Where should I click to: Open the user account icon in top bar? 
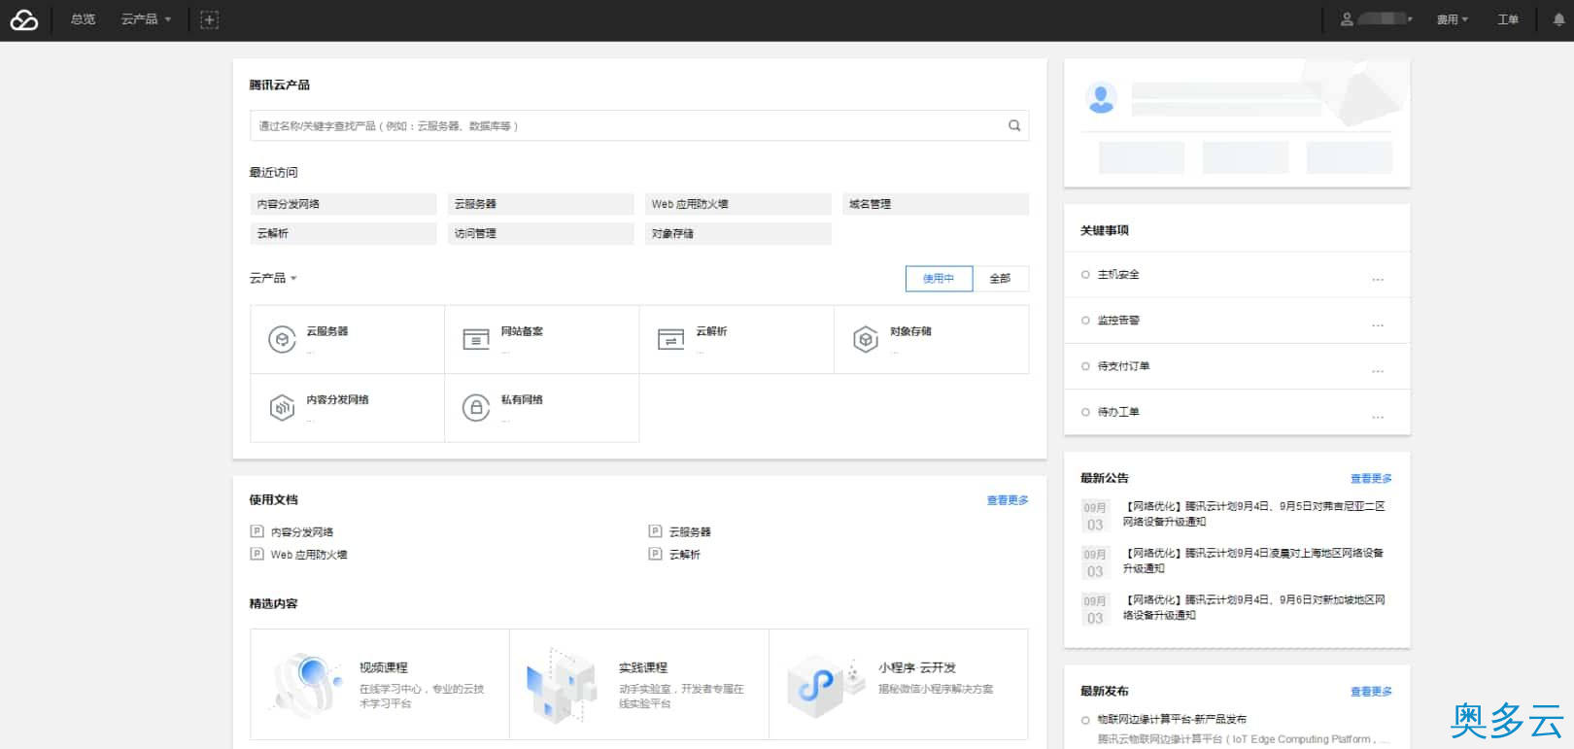pos(1347,19)
